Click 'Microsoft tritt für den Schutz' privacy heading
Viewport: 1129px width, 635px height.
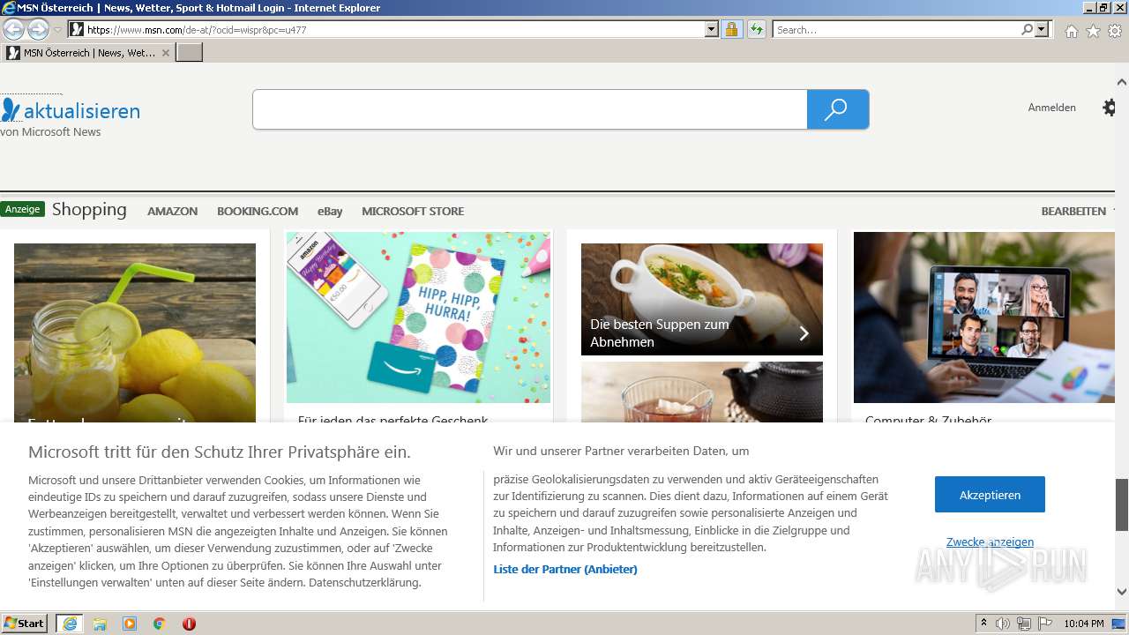tap(220, 452)
